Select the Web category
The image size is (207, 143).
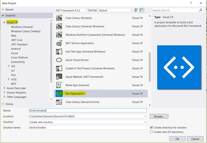coord(14,36)
